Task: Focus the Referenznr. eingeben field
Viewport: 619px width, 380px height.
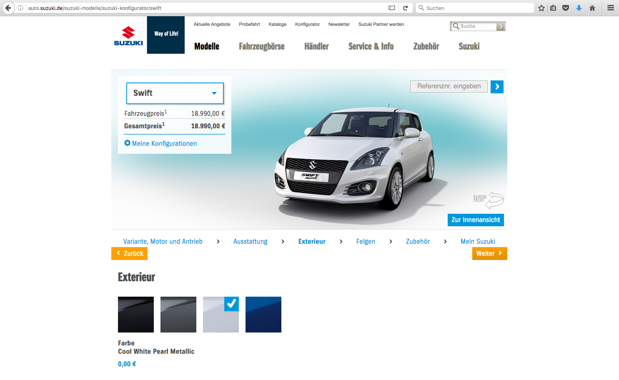Action: 449,86
